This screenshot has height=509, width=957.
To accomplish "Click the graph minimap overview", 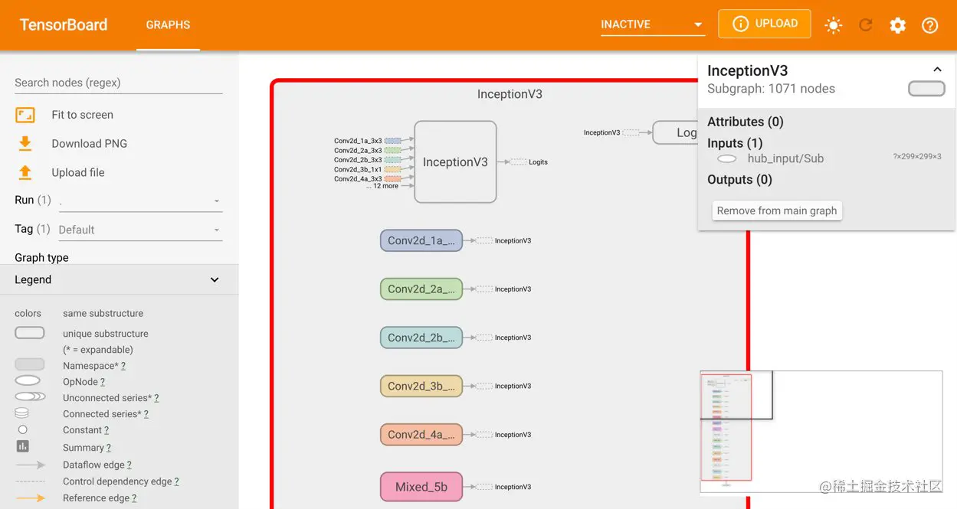I will pos(821,432).
